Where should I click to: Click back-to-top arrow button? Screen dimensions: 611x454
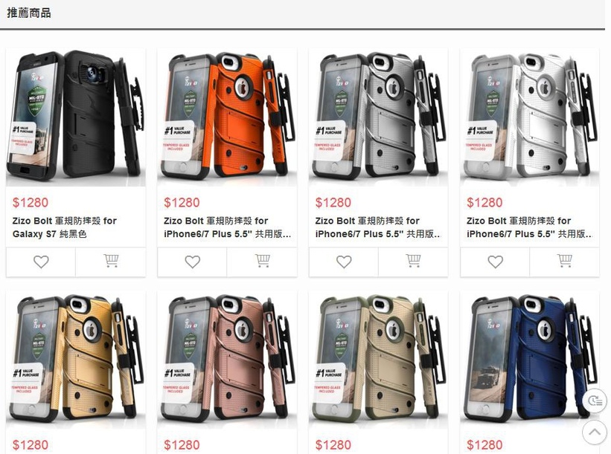pyautogui.click(x=595, y=432)
